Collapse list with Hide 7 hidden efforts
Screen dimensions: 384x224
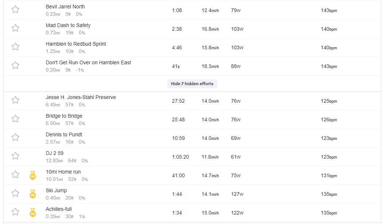[x=192, y=84]
